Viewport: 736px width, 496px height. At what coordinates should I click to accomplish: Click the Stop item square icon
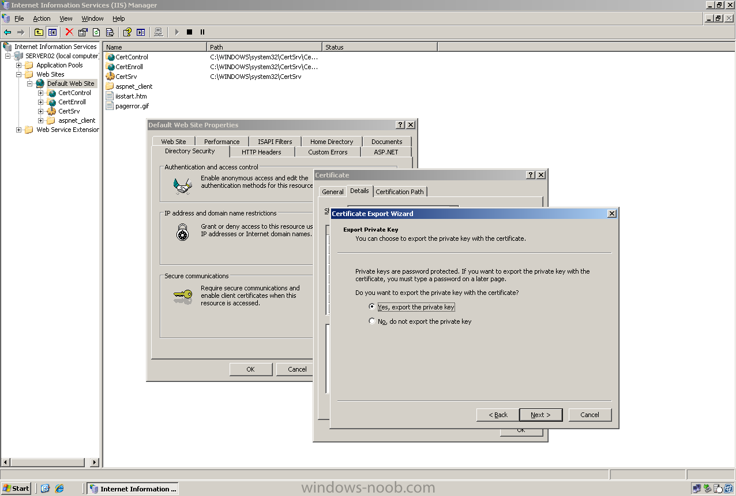[x=189, y=32]
